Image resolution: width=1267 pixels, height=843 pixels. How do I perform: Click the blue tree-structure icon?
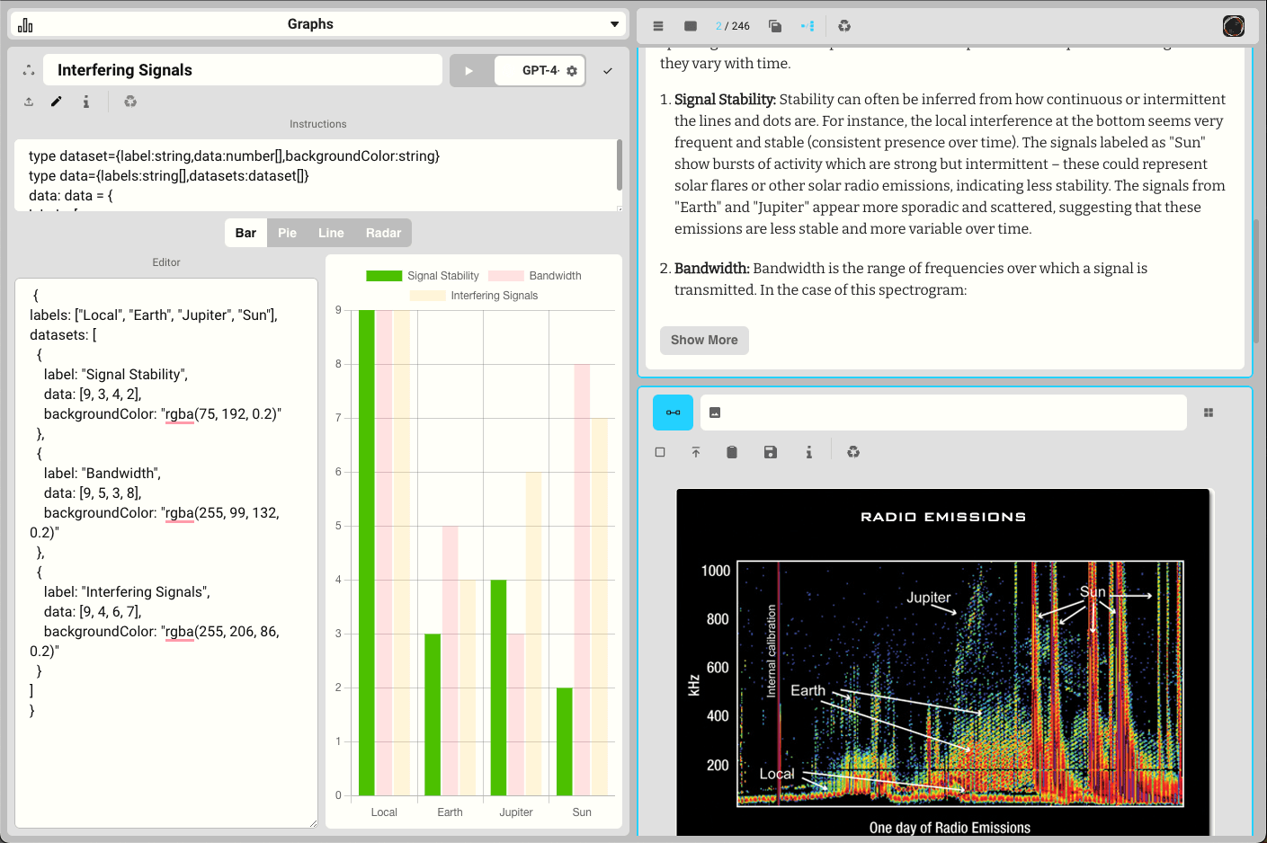[807, 26]
